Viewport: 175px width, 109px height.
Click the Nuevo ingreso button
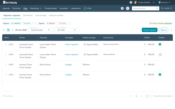click(149, 30)
